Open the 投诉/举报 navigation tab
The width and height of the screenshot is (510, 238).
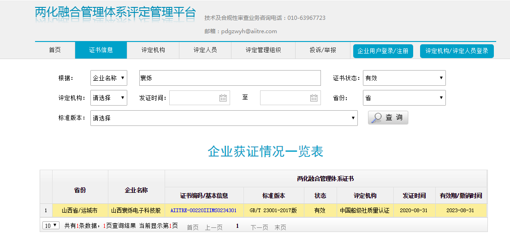pos(323,50)
